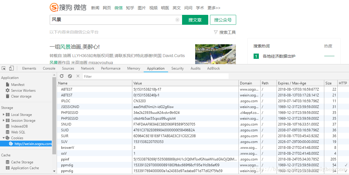The width and height of the screenshot is (349, 175).
Task: Clear the search box text
Action: (177, 20)
